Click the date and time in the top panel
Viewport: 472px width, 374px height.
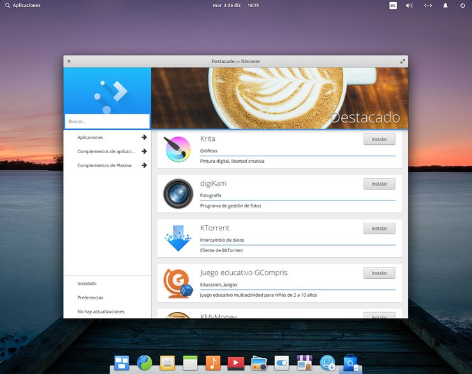236,5
